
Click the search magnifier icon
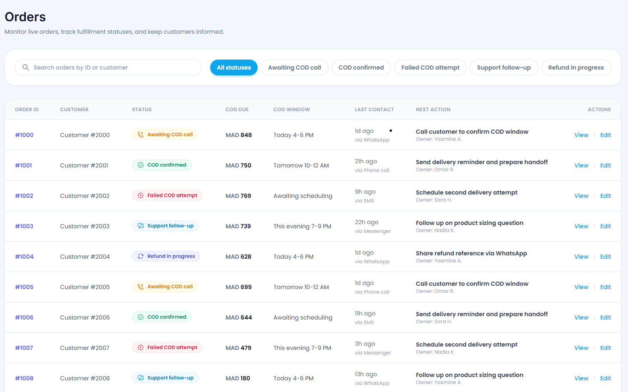[25, 67]
